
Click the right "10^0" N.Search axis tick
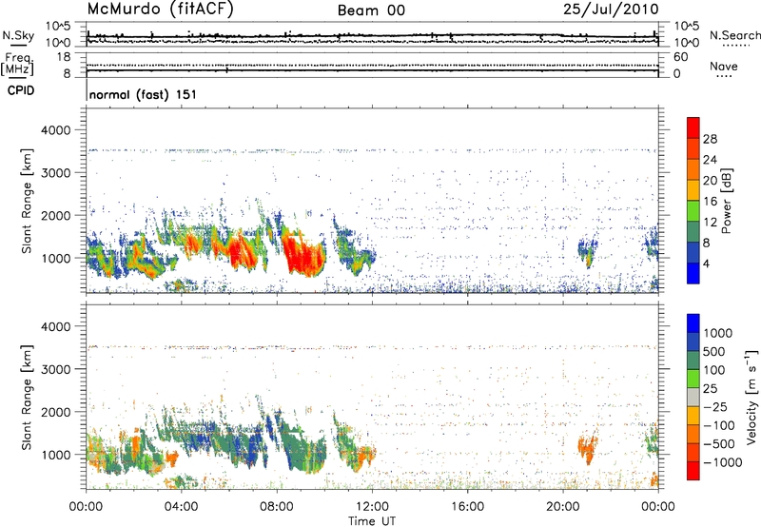point(687,43)
